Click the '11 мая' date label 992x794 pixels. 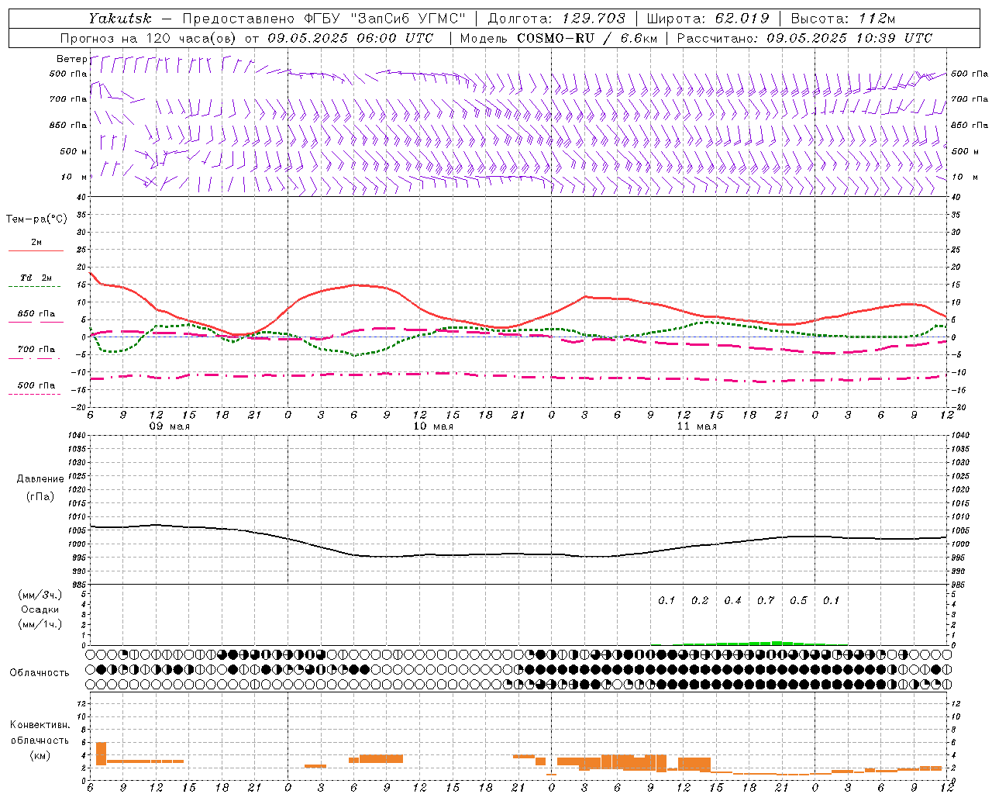(x=697, y=426)
